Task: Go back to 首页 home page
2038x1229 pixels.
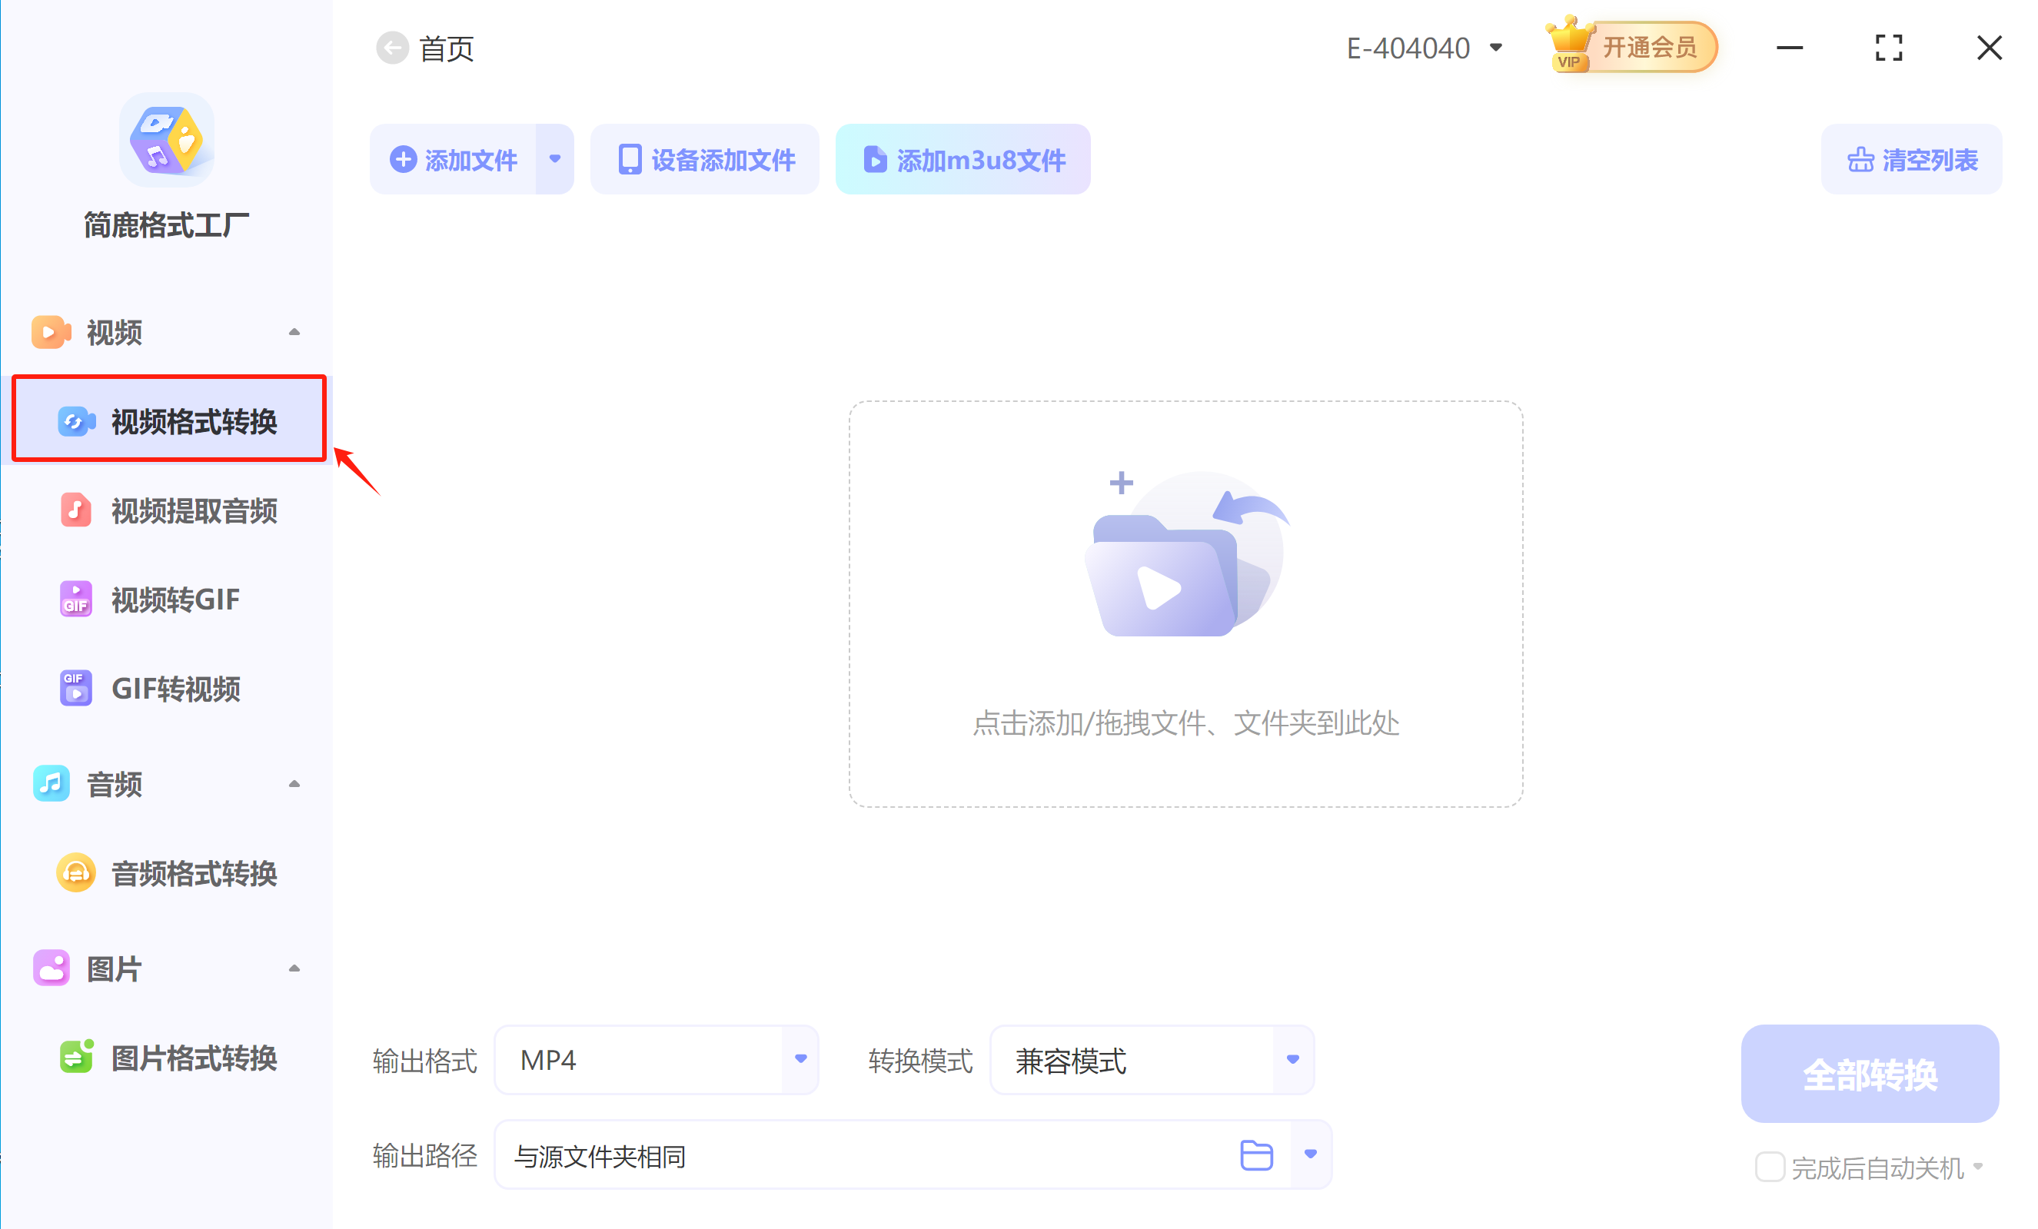Action: pos(393,47)
